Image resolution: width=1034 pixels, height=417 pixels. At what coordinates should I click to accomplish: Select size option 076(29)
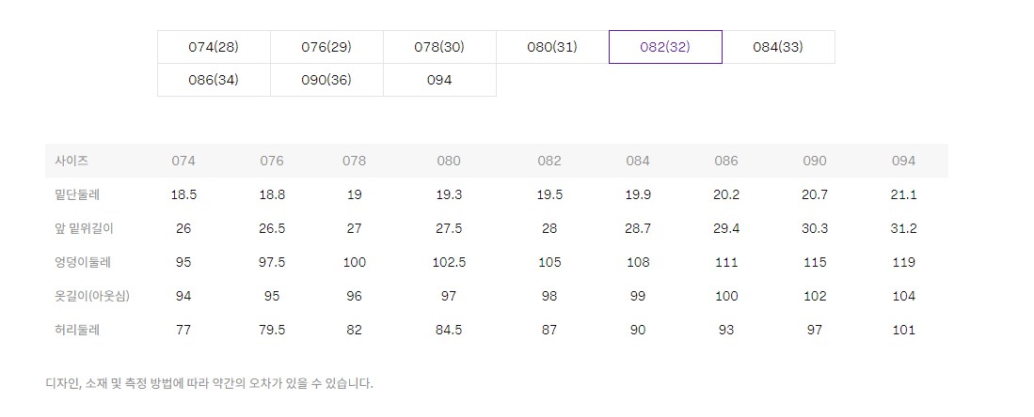(x=326, y=47)
